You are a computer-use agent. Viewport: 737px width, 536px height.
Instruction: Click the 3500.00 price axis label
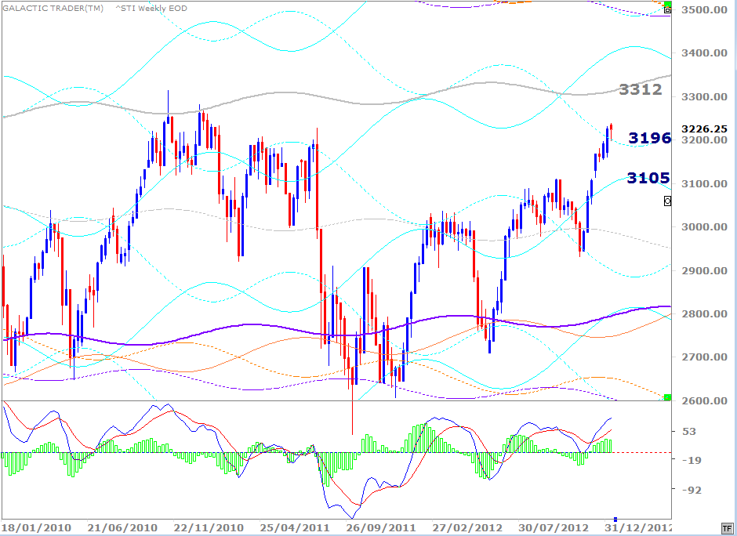(705, 9)
